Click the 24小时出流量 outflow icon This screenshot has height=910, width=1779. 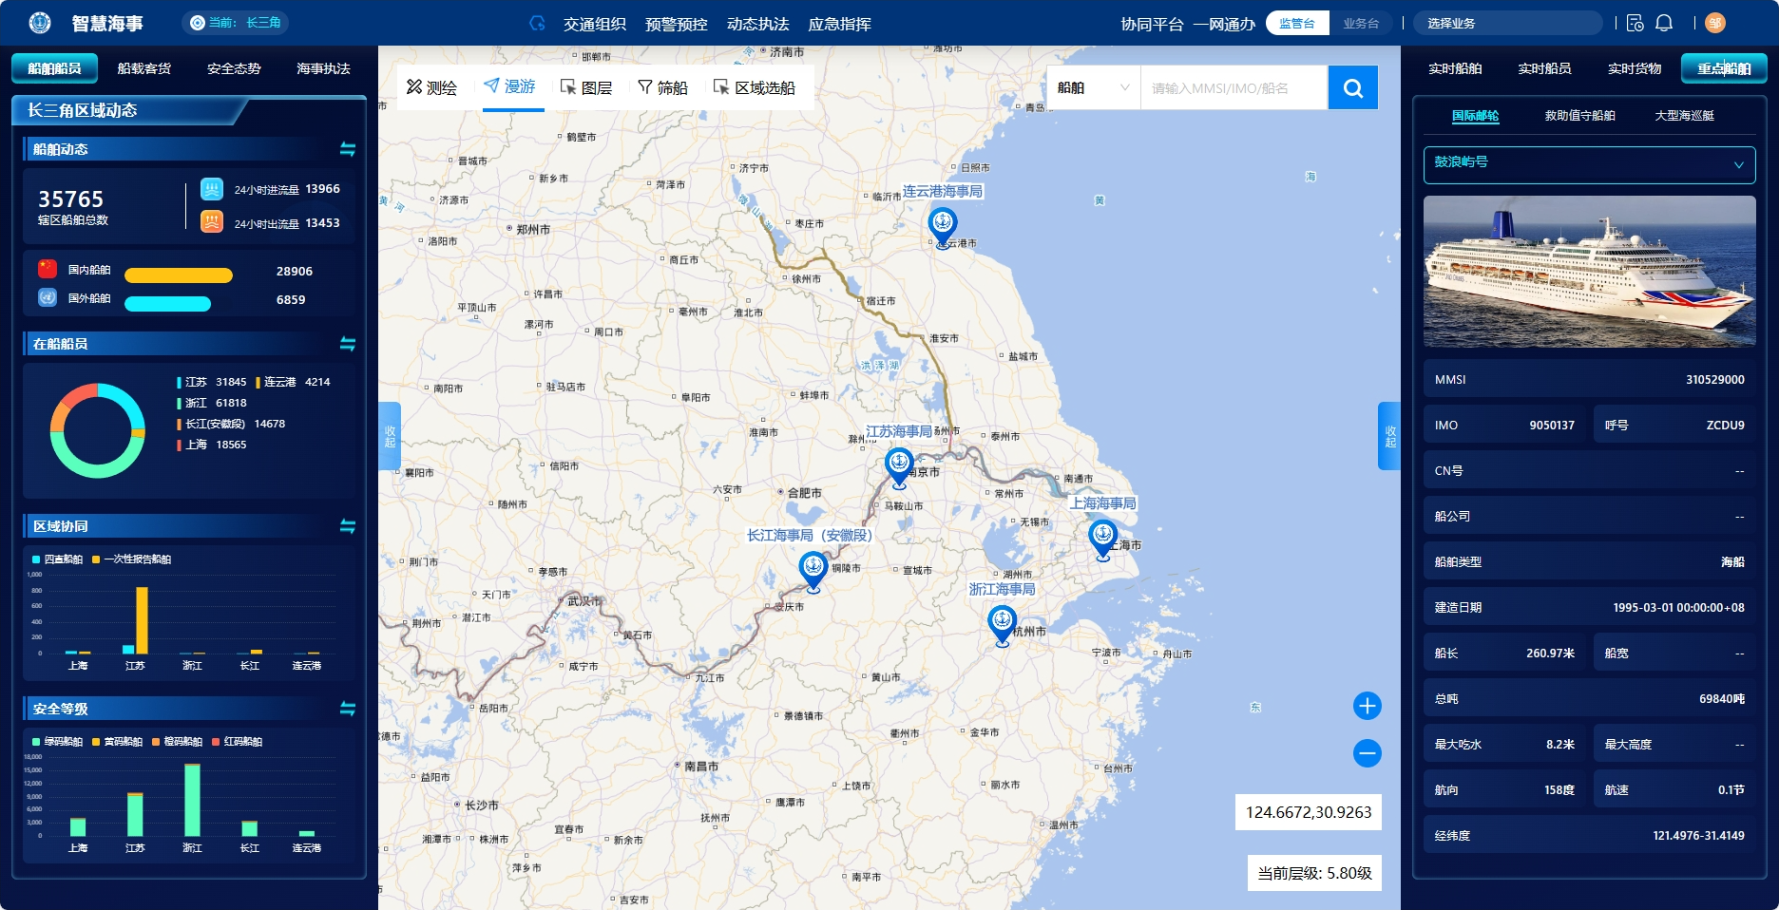[x=211, y=222]
